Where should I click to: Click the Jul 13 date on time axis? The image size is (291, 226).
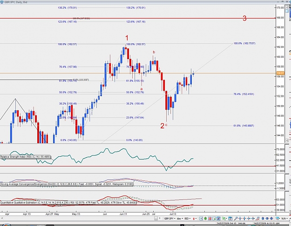coord(173,214)
